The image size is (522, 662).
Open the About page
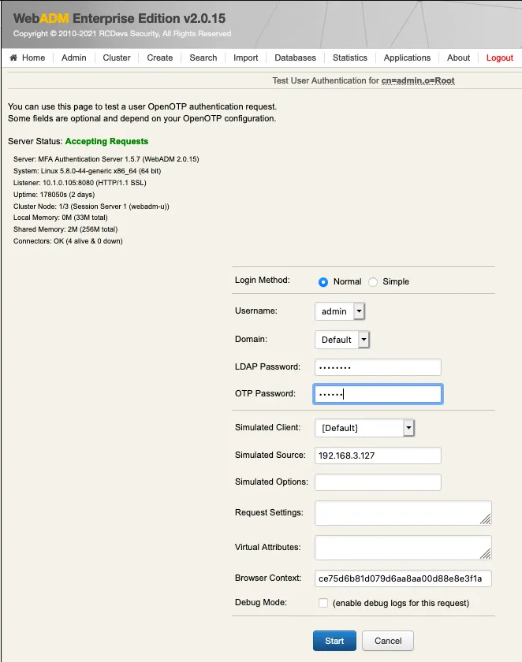click(458, 58)
